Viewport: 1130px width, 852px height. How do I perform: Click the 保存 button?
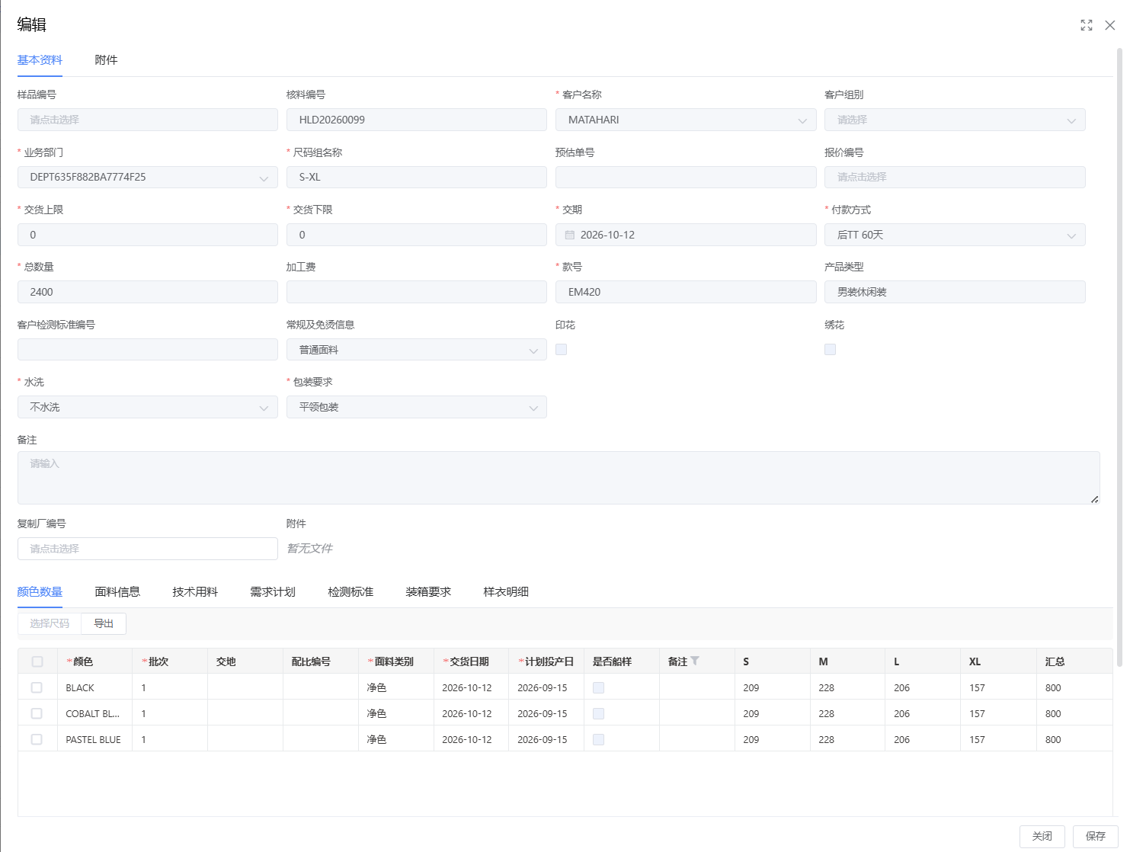click(x=1096, y=836)
